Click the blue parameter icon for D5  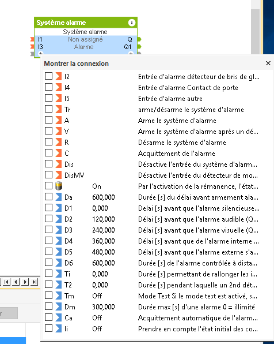(x=59, y=252)
